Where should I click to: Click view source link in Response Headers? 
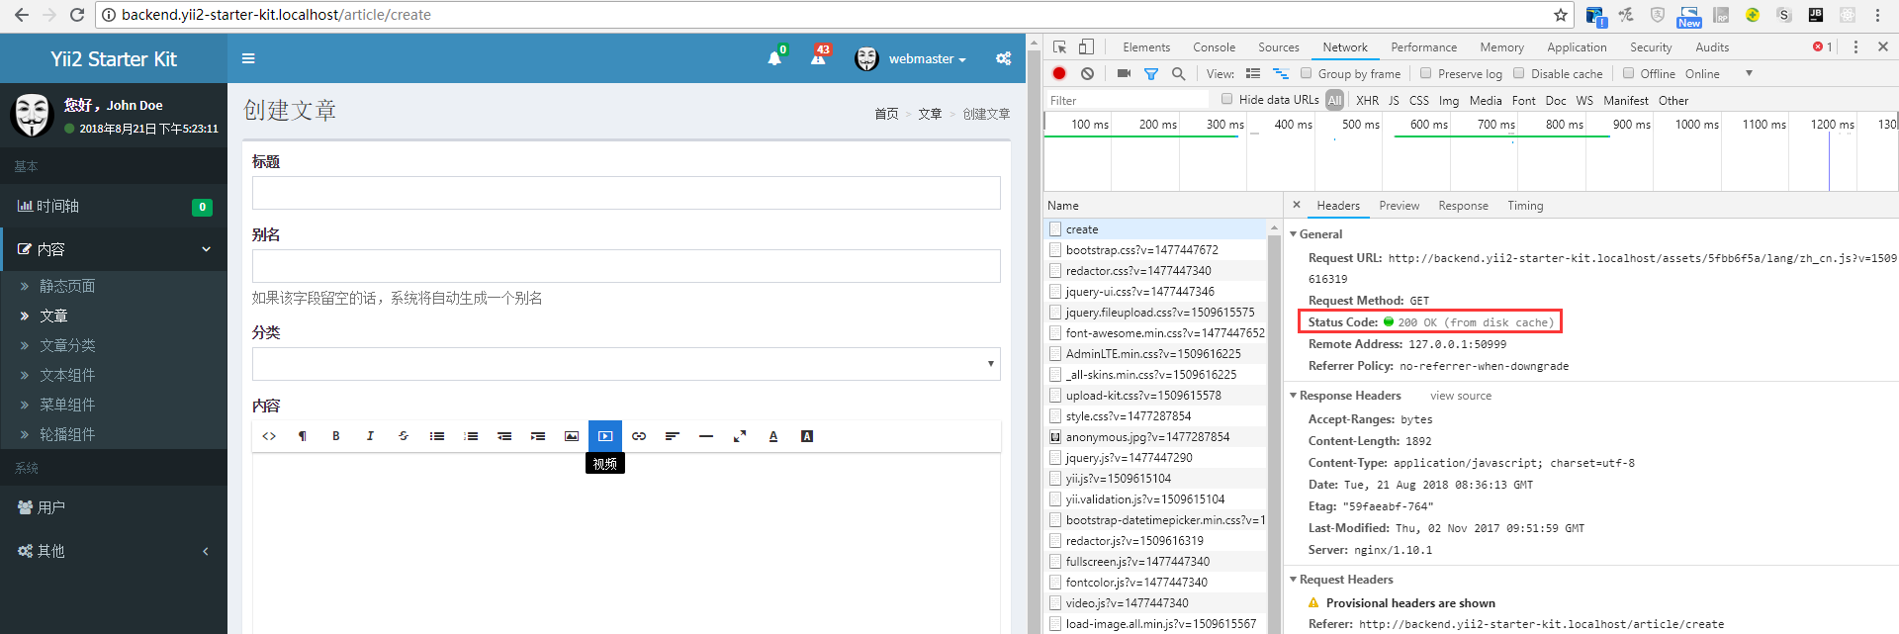(x=1461, y=396)
